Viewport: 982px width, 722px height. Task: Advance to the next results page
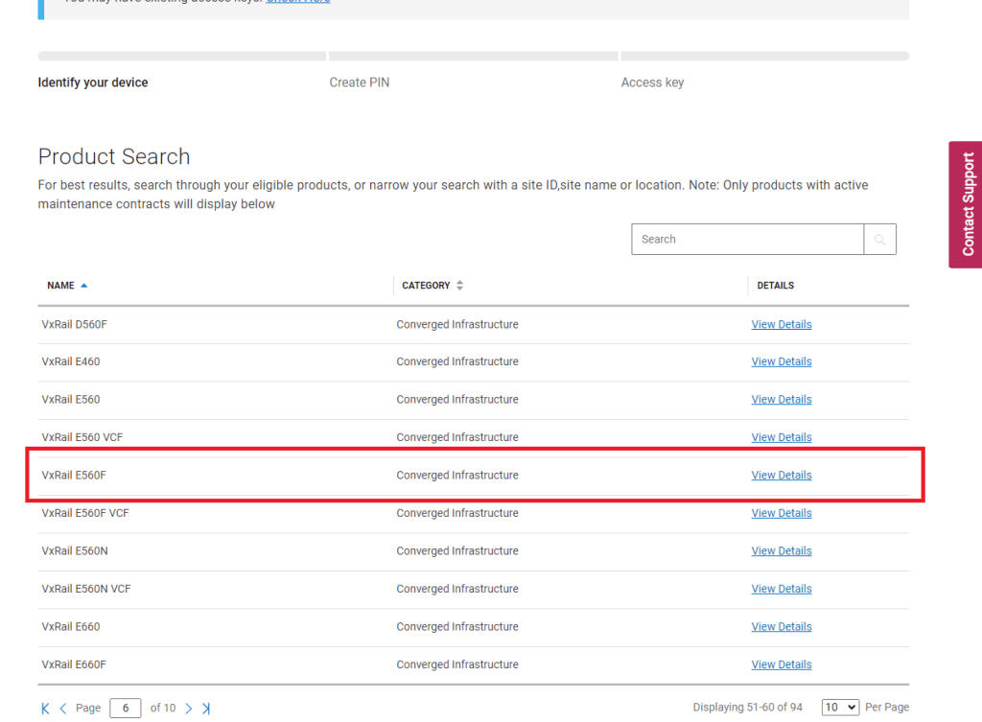pos(188,709)
